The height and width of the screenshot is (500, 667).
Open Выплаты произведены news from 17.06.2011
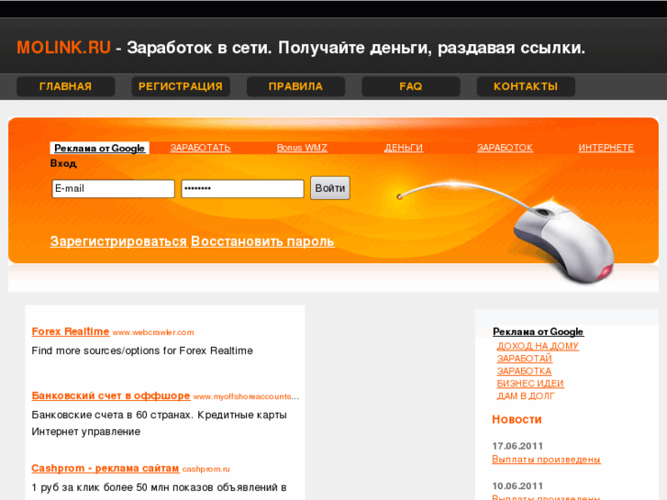(x=546, y=460)
